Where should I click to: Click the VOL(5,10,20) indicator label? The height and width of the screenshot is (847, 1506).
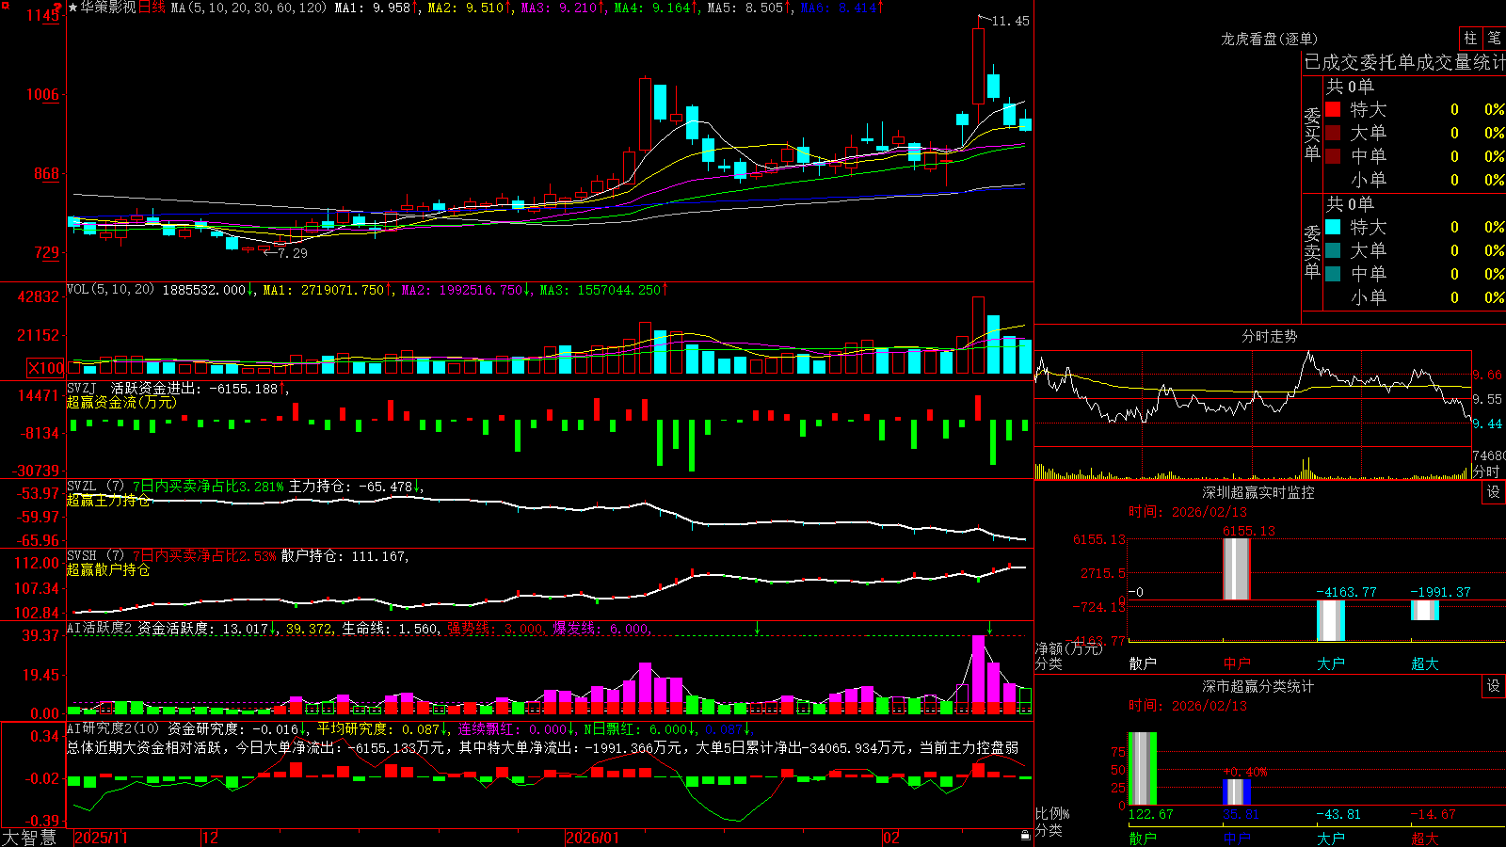[110, 290]
